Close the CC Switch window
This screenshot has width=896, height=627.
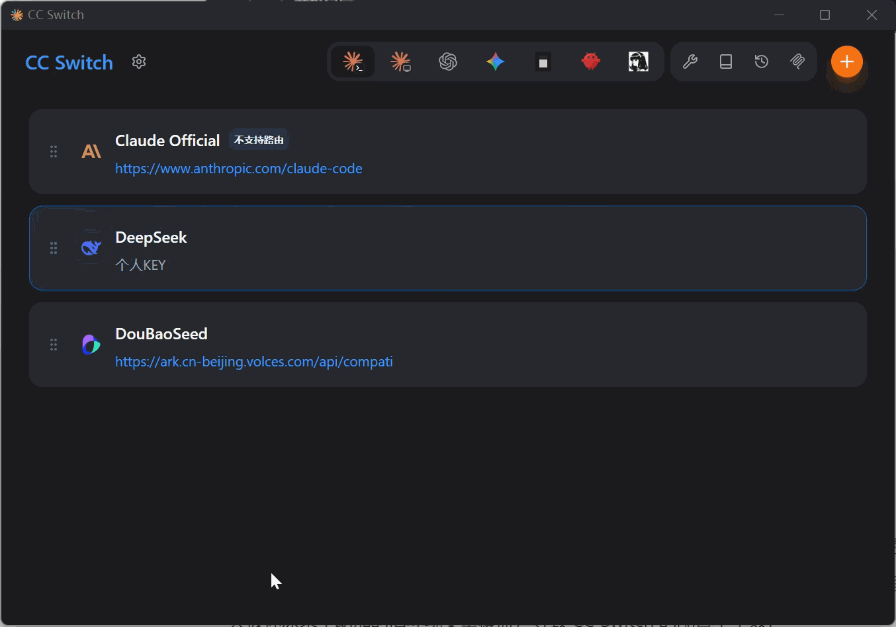coord(872,15)
